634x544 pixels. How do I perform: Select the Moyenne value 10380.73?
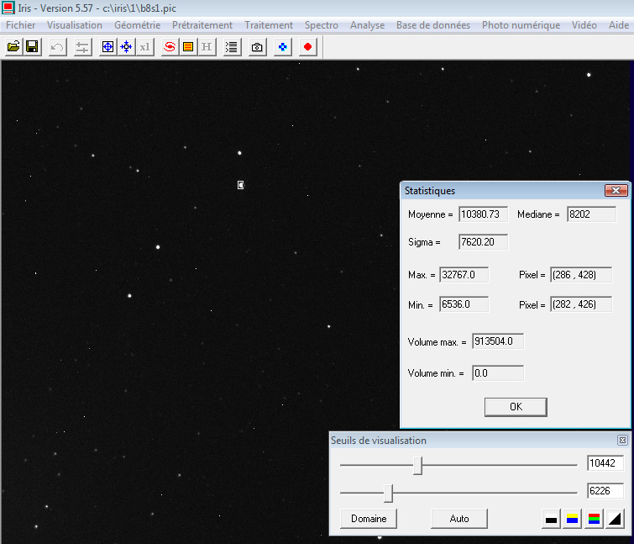coord(483,214)
